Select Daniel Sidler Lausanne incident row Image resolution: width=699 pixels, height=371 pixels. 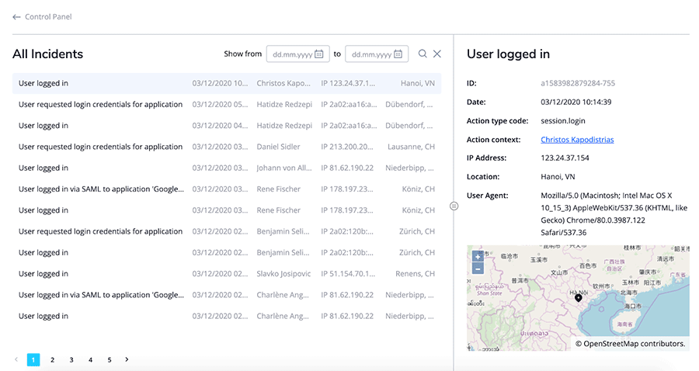pyautogui.click(x=226, y=147)
